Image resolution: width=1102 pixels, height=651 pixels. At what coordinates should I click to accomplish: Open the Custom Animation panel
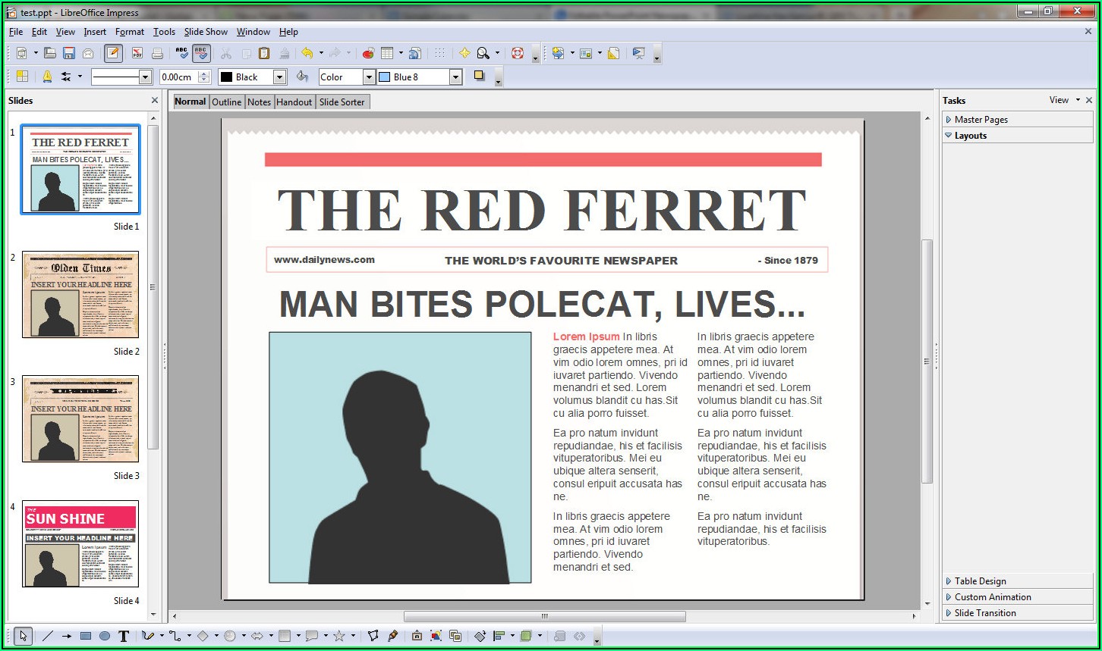tap(992, 597)
